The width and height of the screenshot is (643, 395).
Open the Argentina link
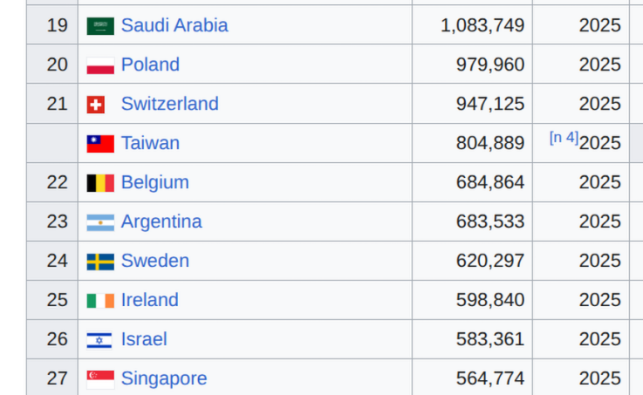tap(161, 221)
